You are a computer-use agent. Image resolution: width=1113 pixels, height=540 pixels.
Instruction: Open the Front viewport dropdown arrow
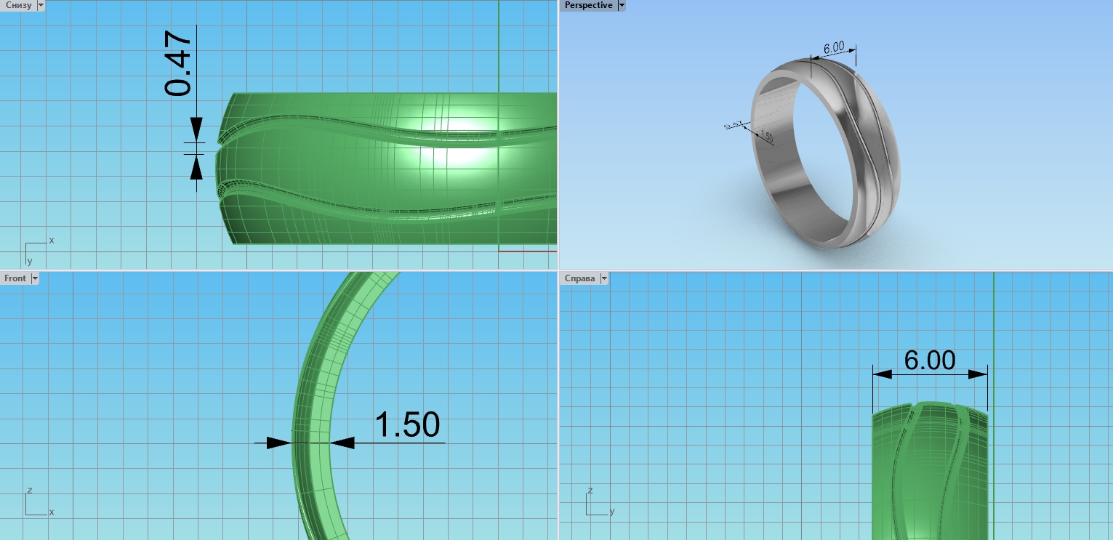click(35, 278)
